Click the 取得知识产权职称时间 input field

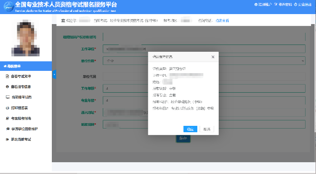204,37
